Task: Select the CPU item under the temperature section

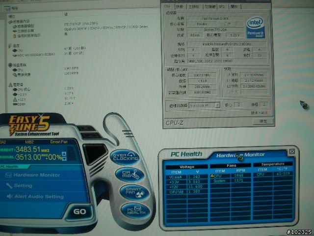Action: (x=18, y=51)
